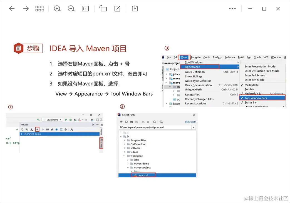Click the Maven download sources icon
Image resolution: width=290 pixels, height=203 pixels.
click(x=32, y=129)
